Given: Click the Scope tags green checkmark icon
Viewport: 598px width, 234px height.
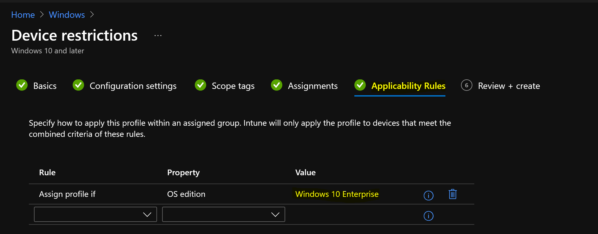Looking at the screenshot, I should [200, 85].
